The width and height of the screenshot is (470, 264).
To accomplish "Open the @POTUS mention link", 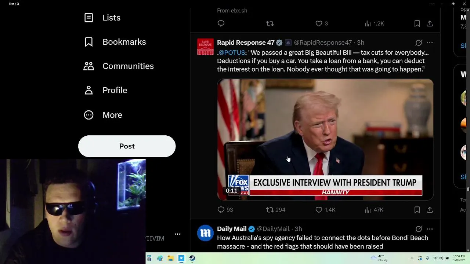I will pyautogui.click(x=232, y=52).
